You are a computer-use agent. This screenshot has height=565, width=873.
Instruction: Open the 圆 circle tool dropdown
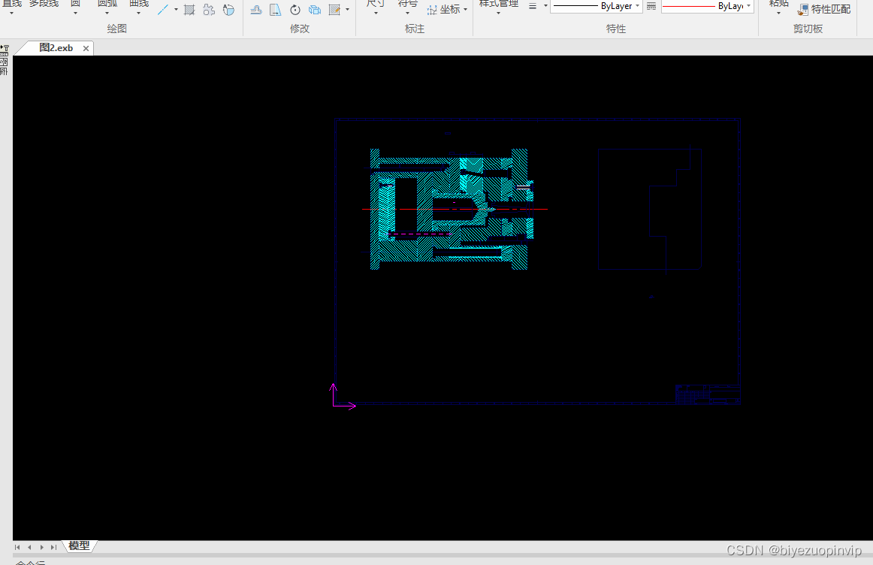point(75,13)
